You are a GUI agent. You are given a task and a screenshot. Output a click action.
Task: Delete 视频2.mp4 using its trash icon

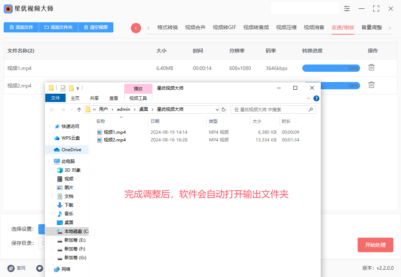(x=371, y=85)
